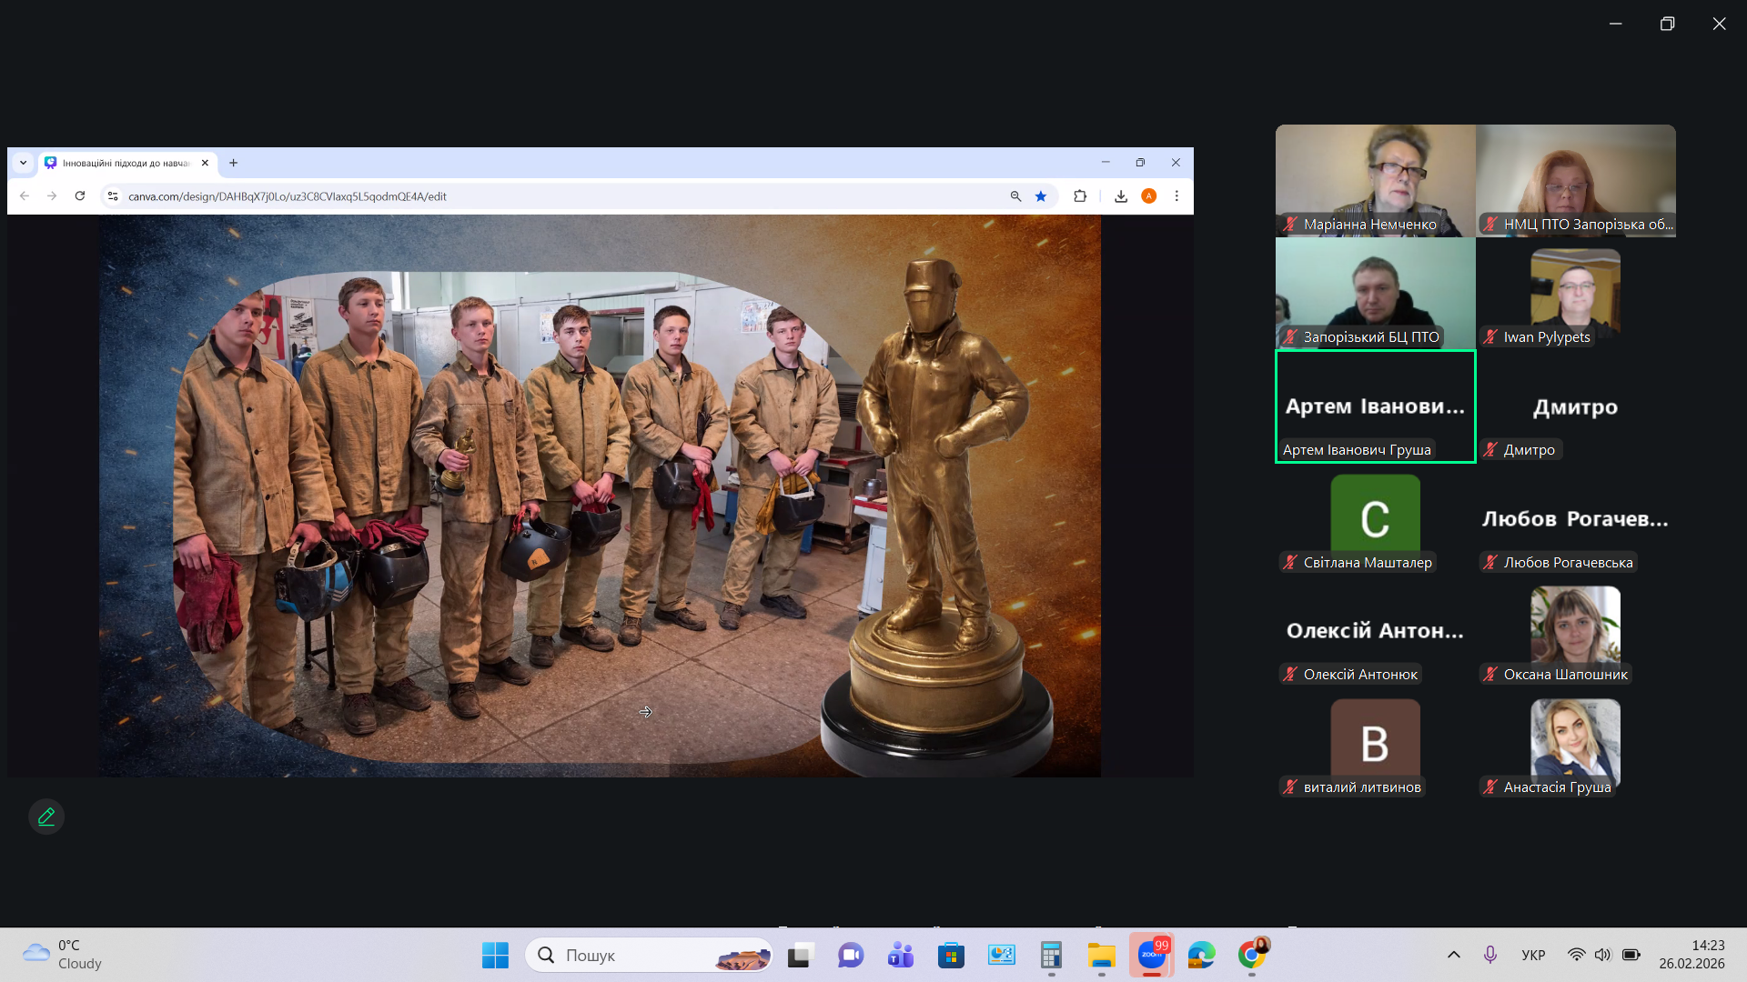This screenshot has height=982, width=1747.
Task: Click the bookmark star in address bar
Action: (1041, 196)
